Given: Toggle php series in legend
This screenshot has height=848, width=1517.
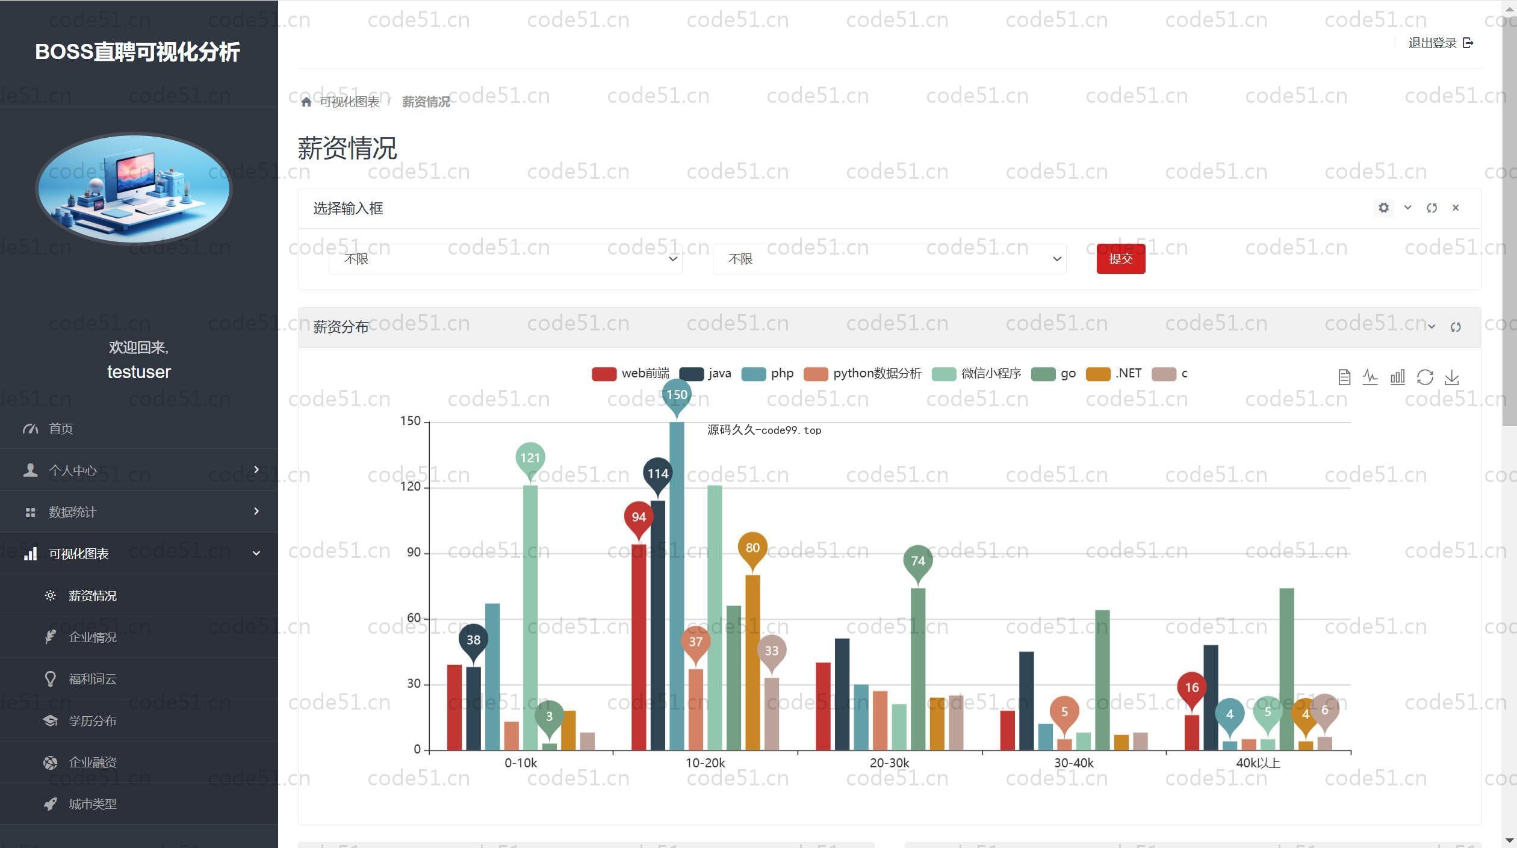Looking at the screenshot, I should [x=768, y=374].
